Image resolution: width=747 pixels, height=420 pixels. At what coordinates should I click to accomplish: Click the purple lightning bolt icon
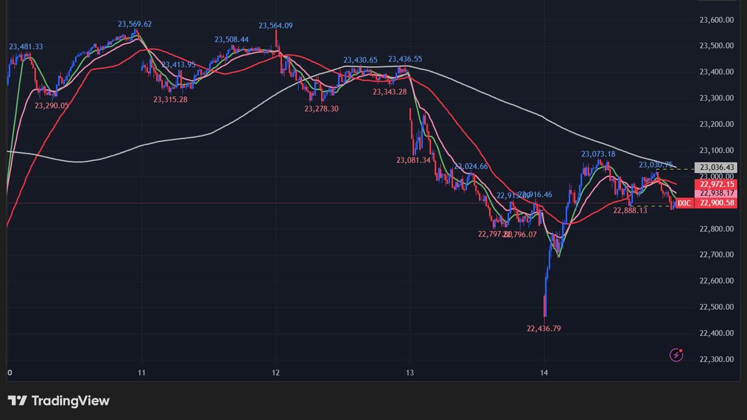(677, 354)
